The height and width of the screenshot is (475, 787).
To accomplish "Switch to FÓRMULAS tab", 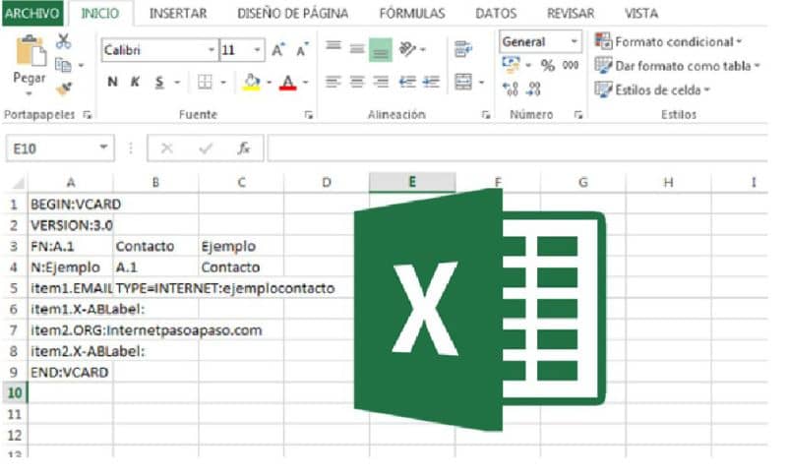I will [412, 14].
